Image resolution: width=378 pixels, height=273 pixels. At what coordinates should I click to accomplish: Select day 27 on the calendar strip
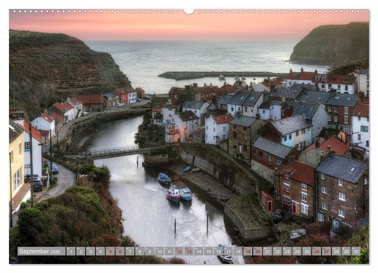point(326,251)
